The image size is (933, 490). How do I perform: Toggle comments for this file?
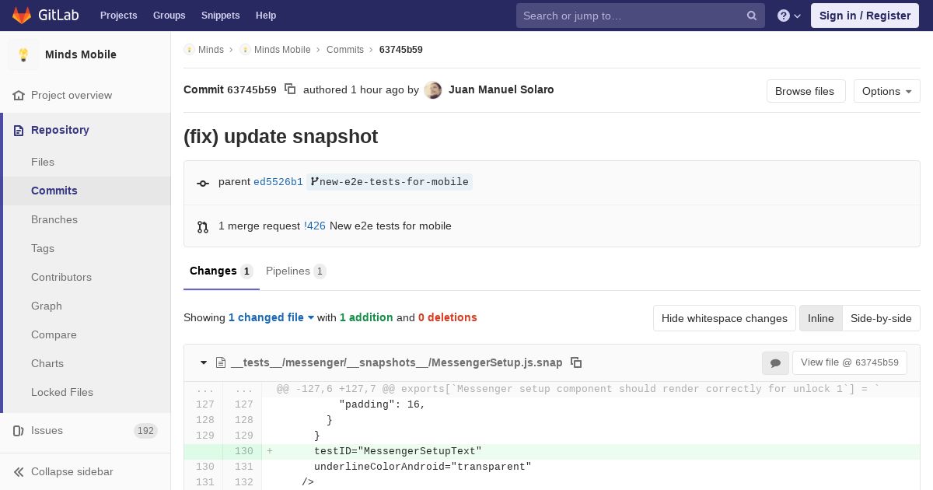775,362
